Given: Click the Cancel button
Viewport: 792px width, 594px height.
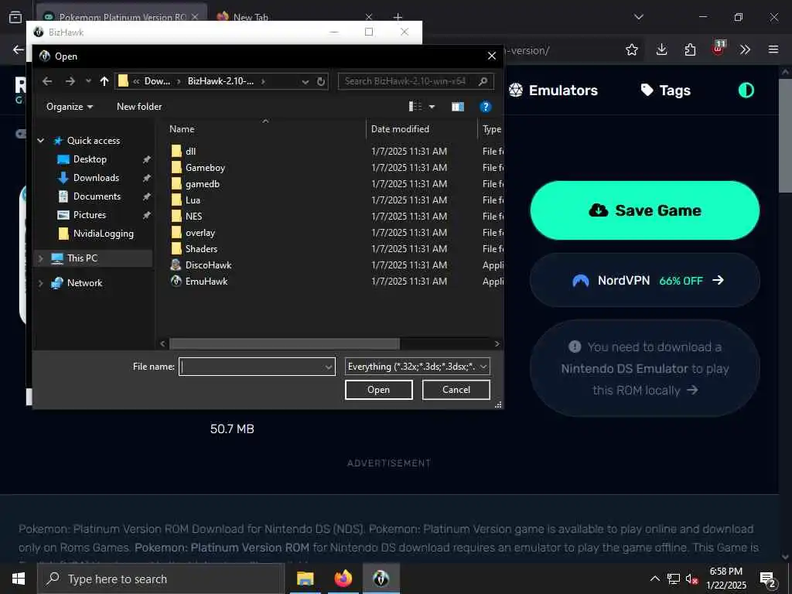Looking at the screenshot, I should click(456, 390).
